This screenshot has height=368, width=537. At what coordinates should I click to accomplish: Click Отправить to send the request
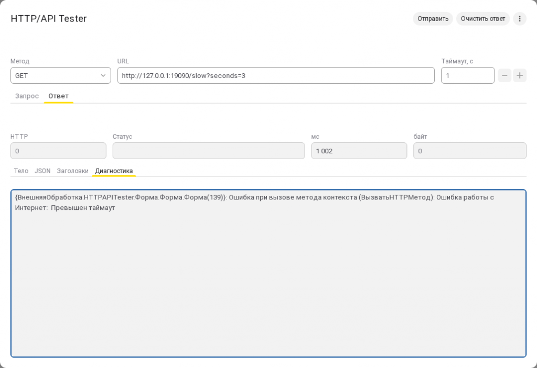[x=433, y=19]
